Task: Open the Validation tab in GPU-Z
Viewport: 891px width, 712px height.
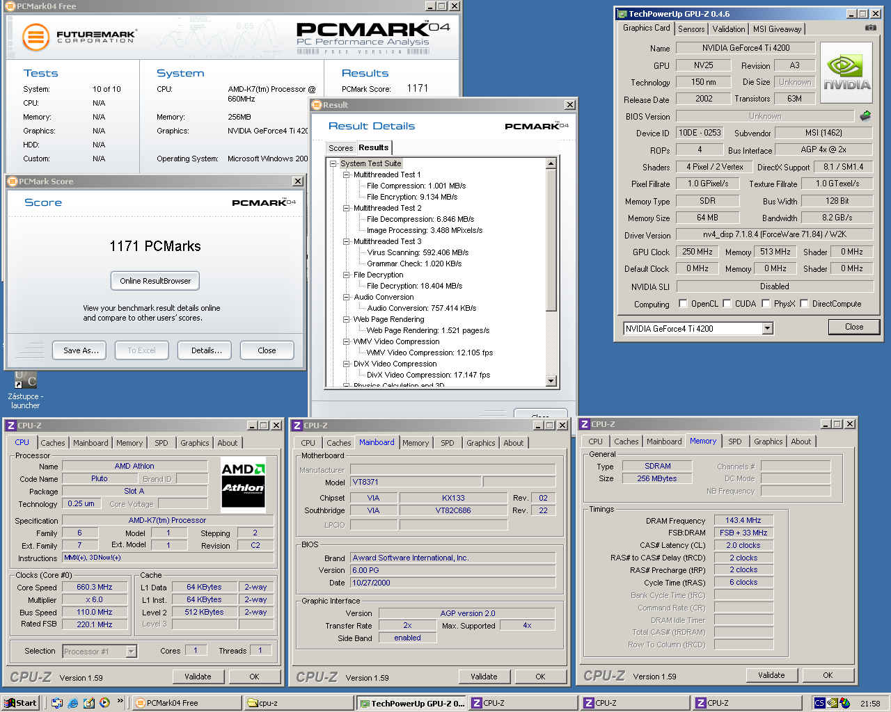Action: coord(729,29)
